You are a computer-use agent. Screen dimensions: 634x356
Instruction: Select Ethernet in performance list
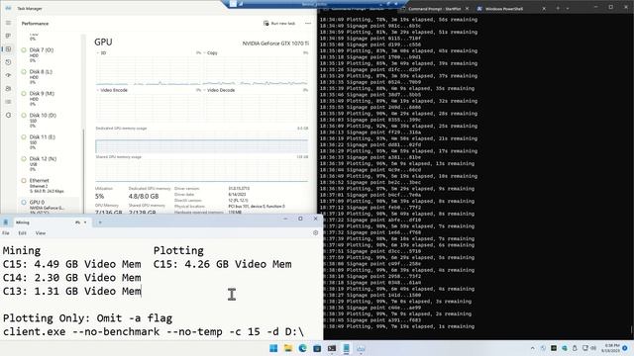tap(50, 185)
